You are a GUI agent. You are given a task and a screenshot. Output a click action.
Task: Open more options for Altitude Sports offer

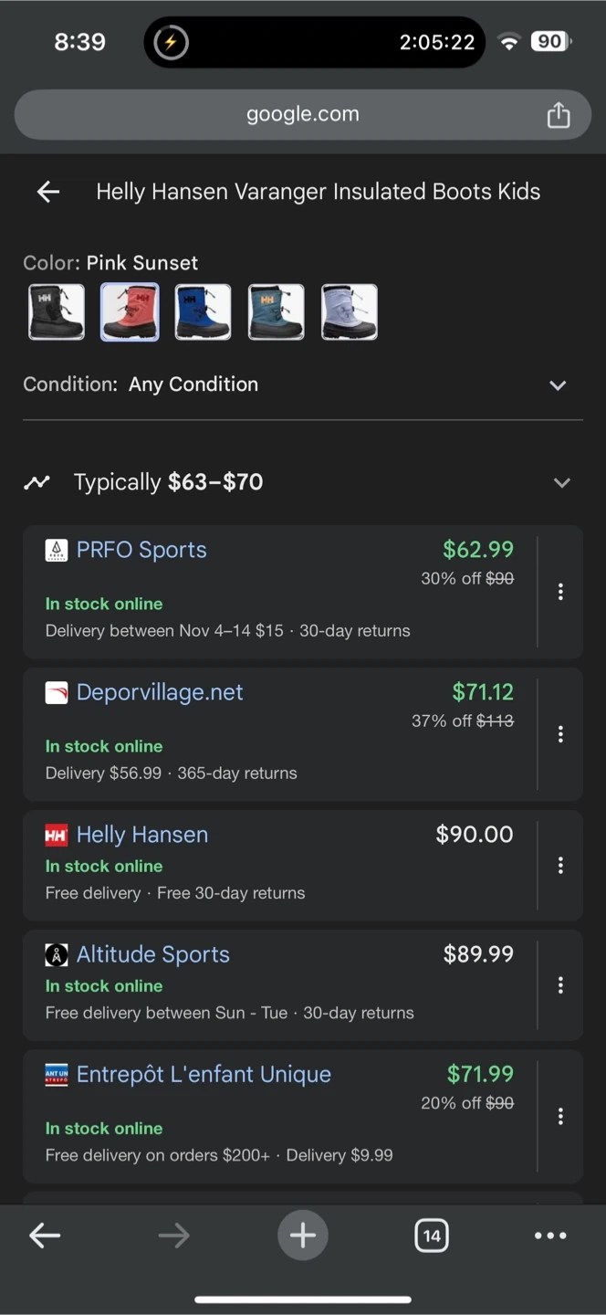[560, 984]
